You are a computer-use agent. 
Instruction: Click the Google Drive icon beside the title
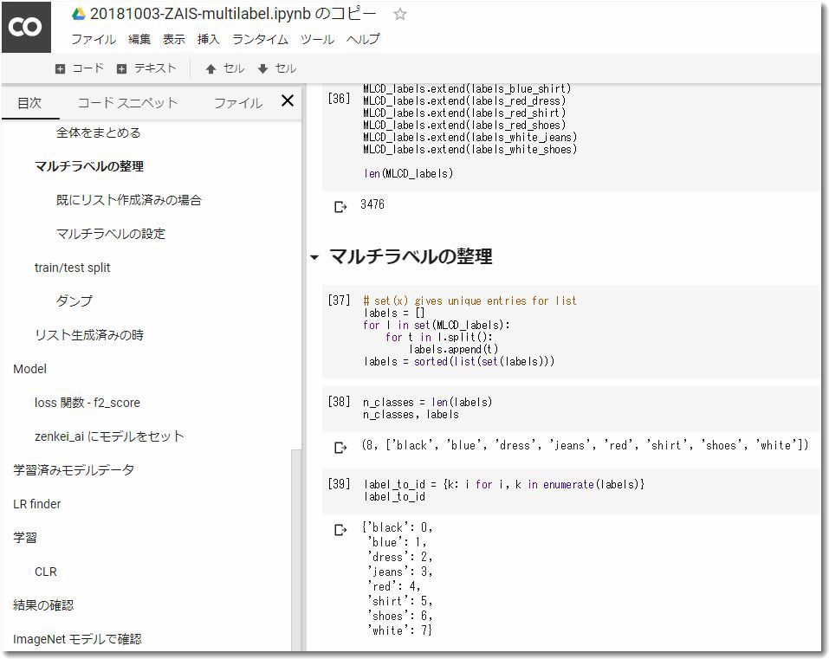pyautogui.click(x=79, y=14)
